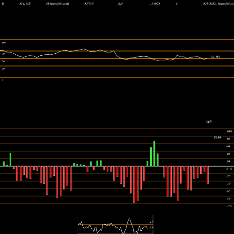The height and width of the screenshot is (234, 234).
Task: Click the "40" label on MR axis
Action: coord(228,154)
